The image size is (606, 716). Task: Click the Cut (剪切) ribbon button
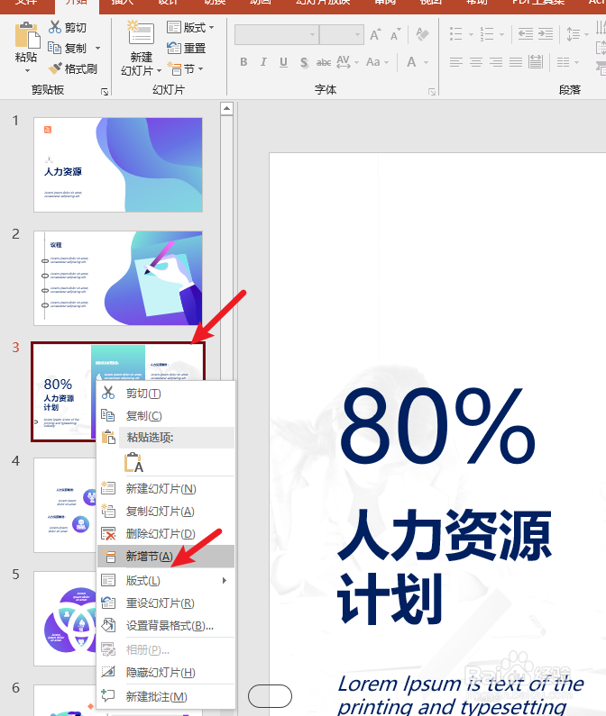(x=68, y=27)
